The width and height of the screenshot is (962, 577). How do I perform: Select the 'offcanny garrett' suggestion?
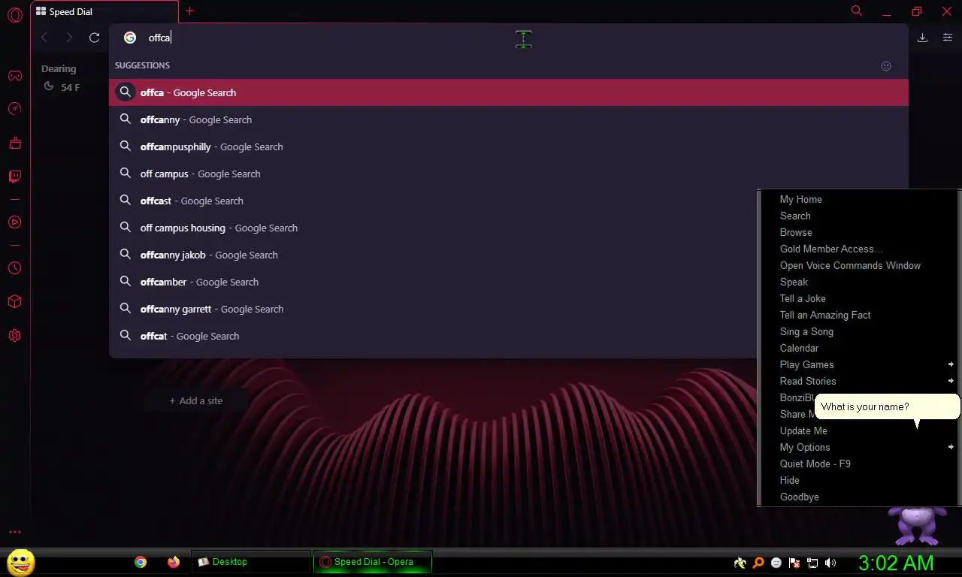434,309
